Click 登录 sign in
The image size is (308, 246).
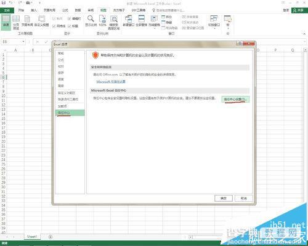(286, 10)
